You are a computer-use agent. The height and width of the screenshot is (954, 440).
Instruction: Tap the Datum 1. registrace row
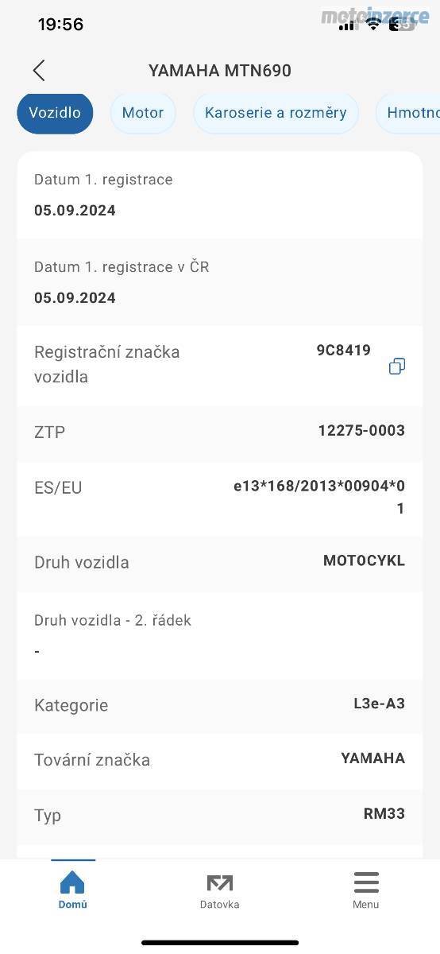(220, 195)
